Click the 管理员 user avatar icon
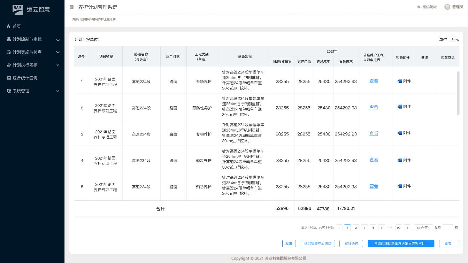This screenshot has width=468, height=263. pyautogui.click(x=447, y=7)
